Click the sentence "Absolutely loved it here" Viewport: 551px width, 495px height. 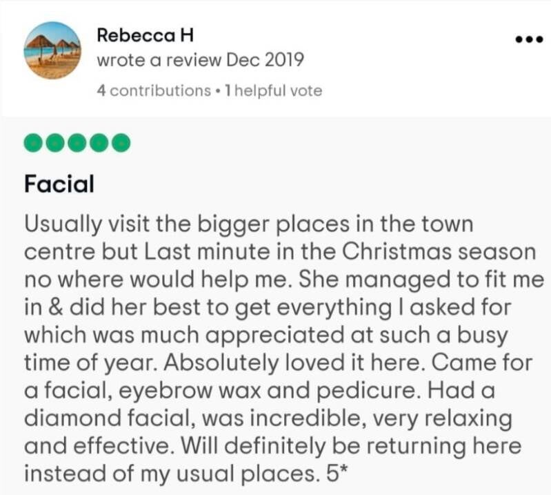click(x=292, y=362)
